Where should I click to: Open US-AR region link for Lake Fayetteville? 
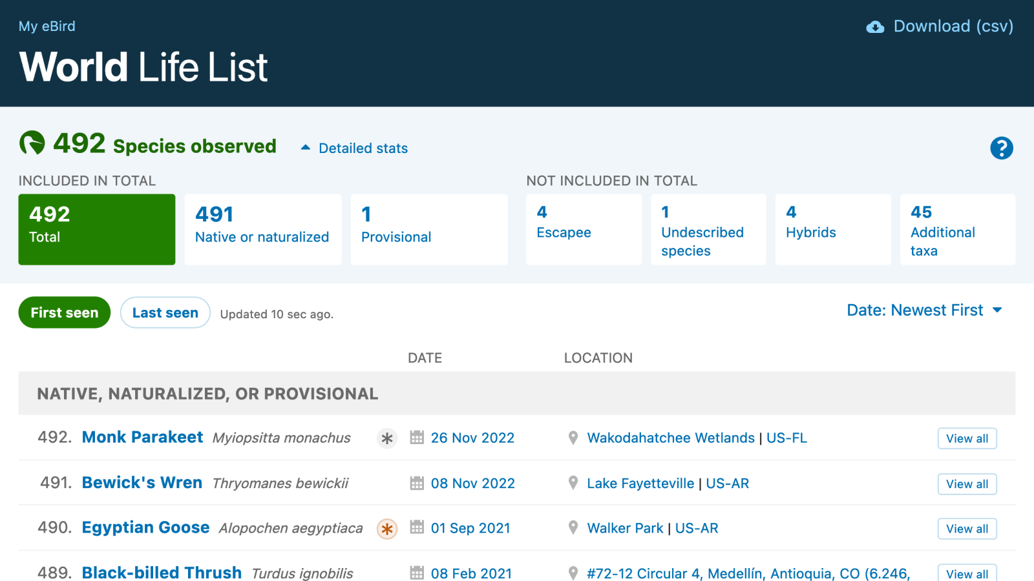coord(728,484)
